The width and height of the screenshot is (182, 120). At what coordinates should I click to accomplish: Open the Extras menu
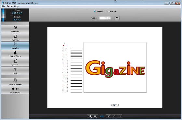[10, 6]
